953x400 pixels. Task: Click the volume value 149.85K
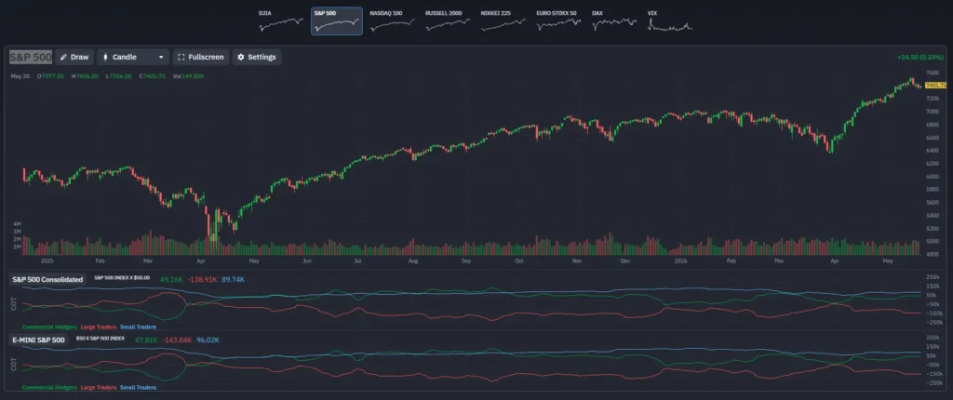click(192, 76)
